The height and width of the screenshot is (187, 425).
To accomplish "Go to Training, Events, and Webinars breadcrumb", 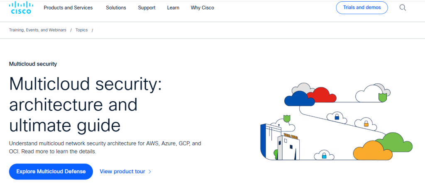I will click(x=38, y=30).
